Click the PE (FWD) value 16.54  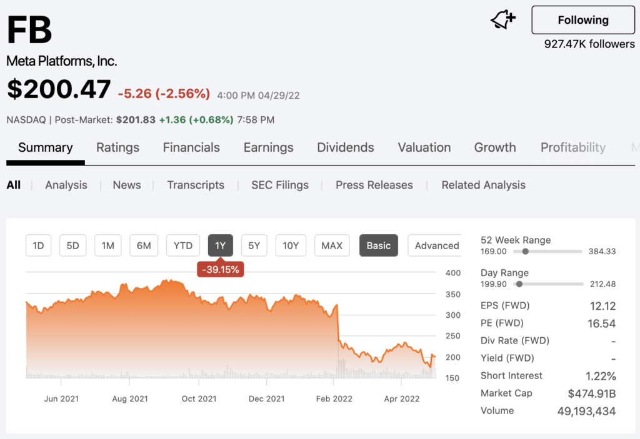(x=602, y=323)
